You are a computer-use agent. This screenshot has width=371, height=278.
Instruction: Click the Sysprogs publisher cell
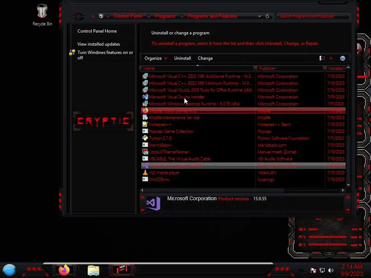click(x=266, y=180)
